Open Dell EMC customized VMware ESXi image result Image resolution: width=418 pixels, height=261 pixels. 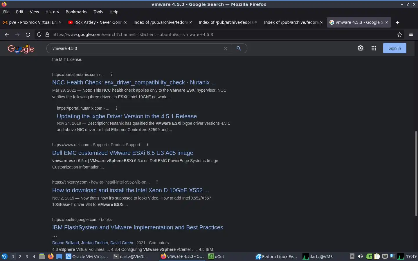[x=122, y=153]
